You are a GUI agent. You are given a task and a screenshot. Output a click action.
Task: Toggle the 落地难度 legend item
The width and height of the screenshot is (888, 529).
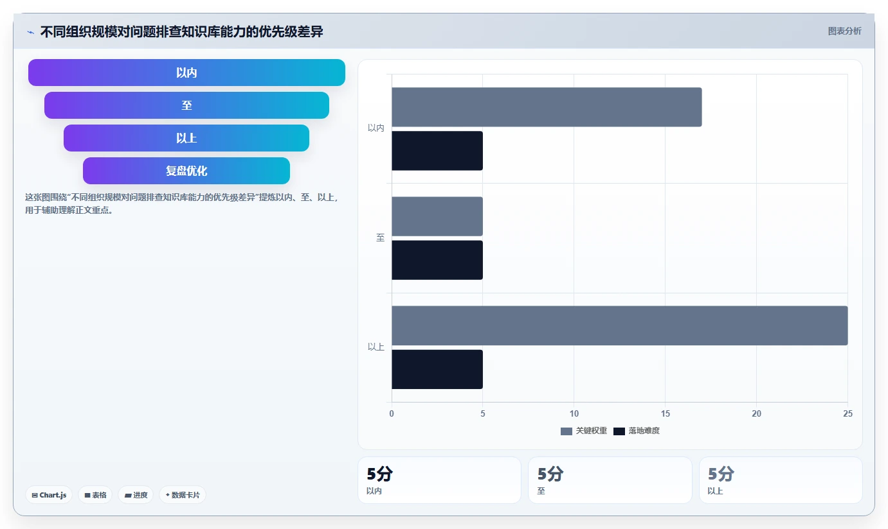coord(637,431)
